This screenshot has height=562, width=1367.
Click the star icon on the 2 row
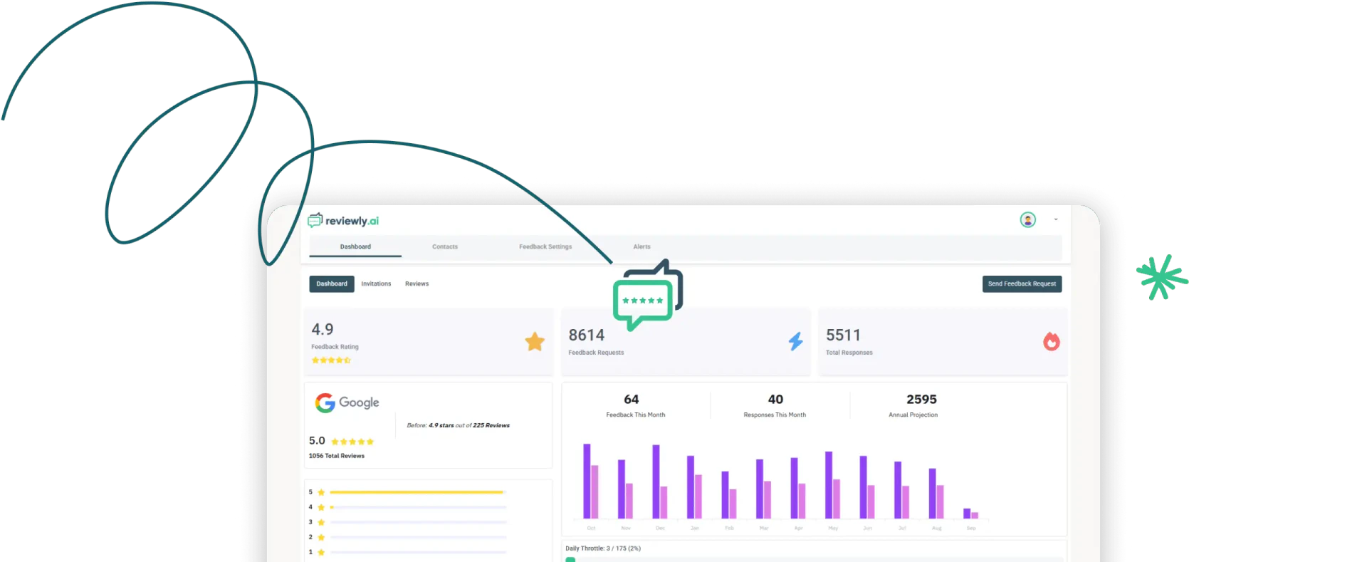click(321, 537)
